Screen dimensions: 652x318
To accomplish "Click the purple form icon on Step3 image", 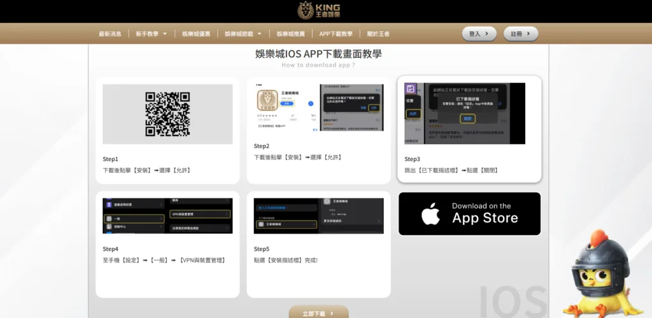I will click(411, 88).
